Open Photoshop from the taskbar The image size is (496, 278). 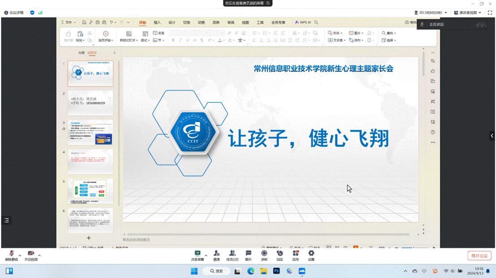[276, 271]
